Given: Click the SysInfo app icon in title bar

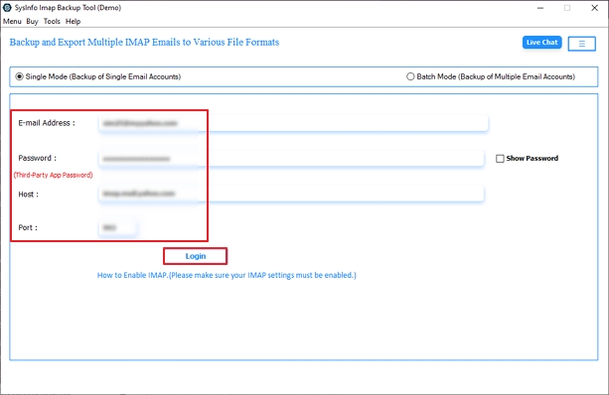Looking at the screenshot, I should (7, 7).
